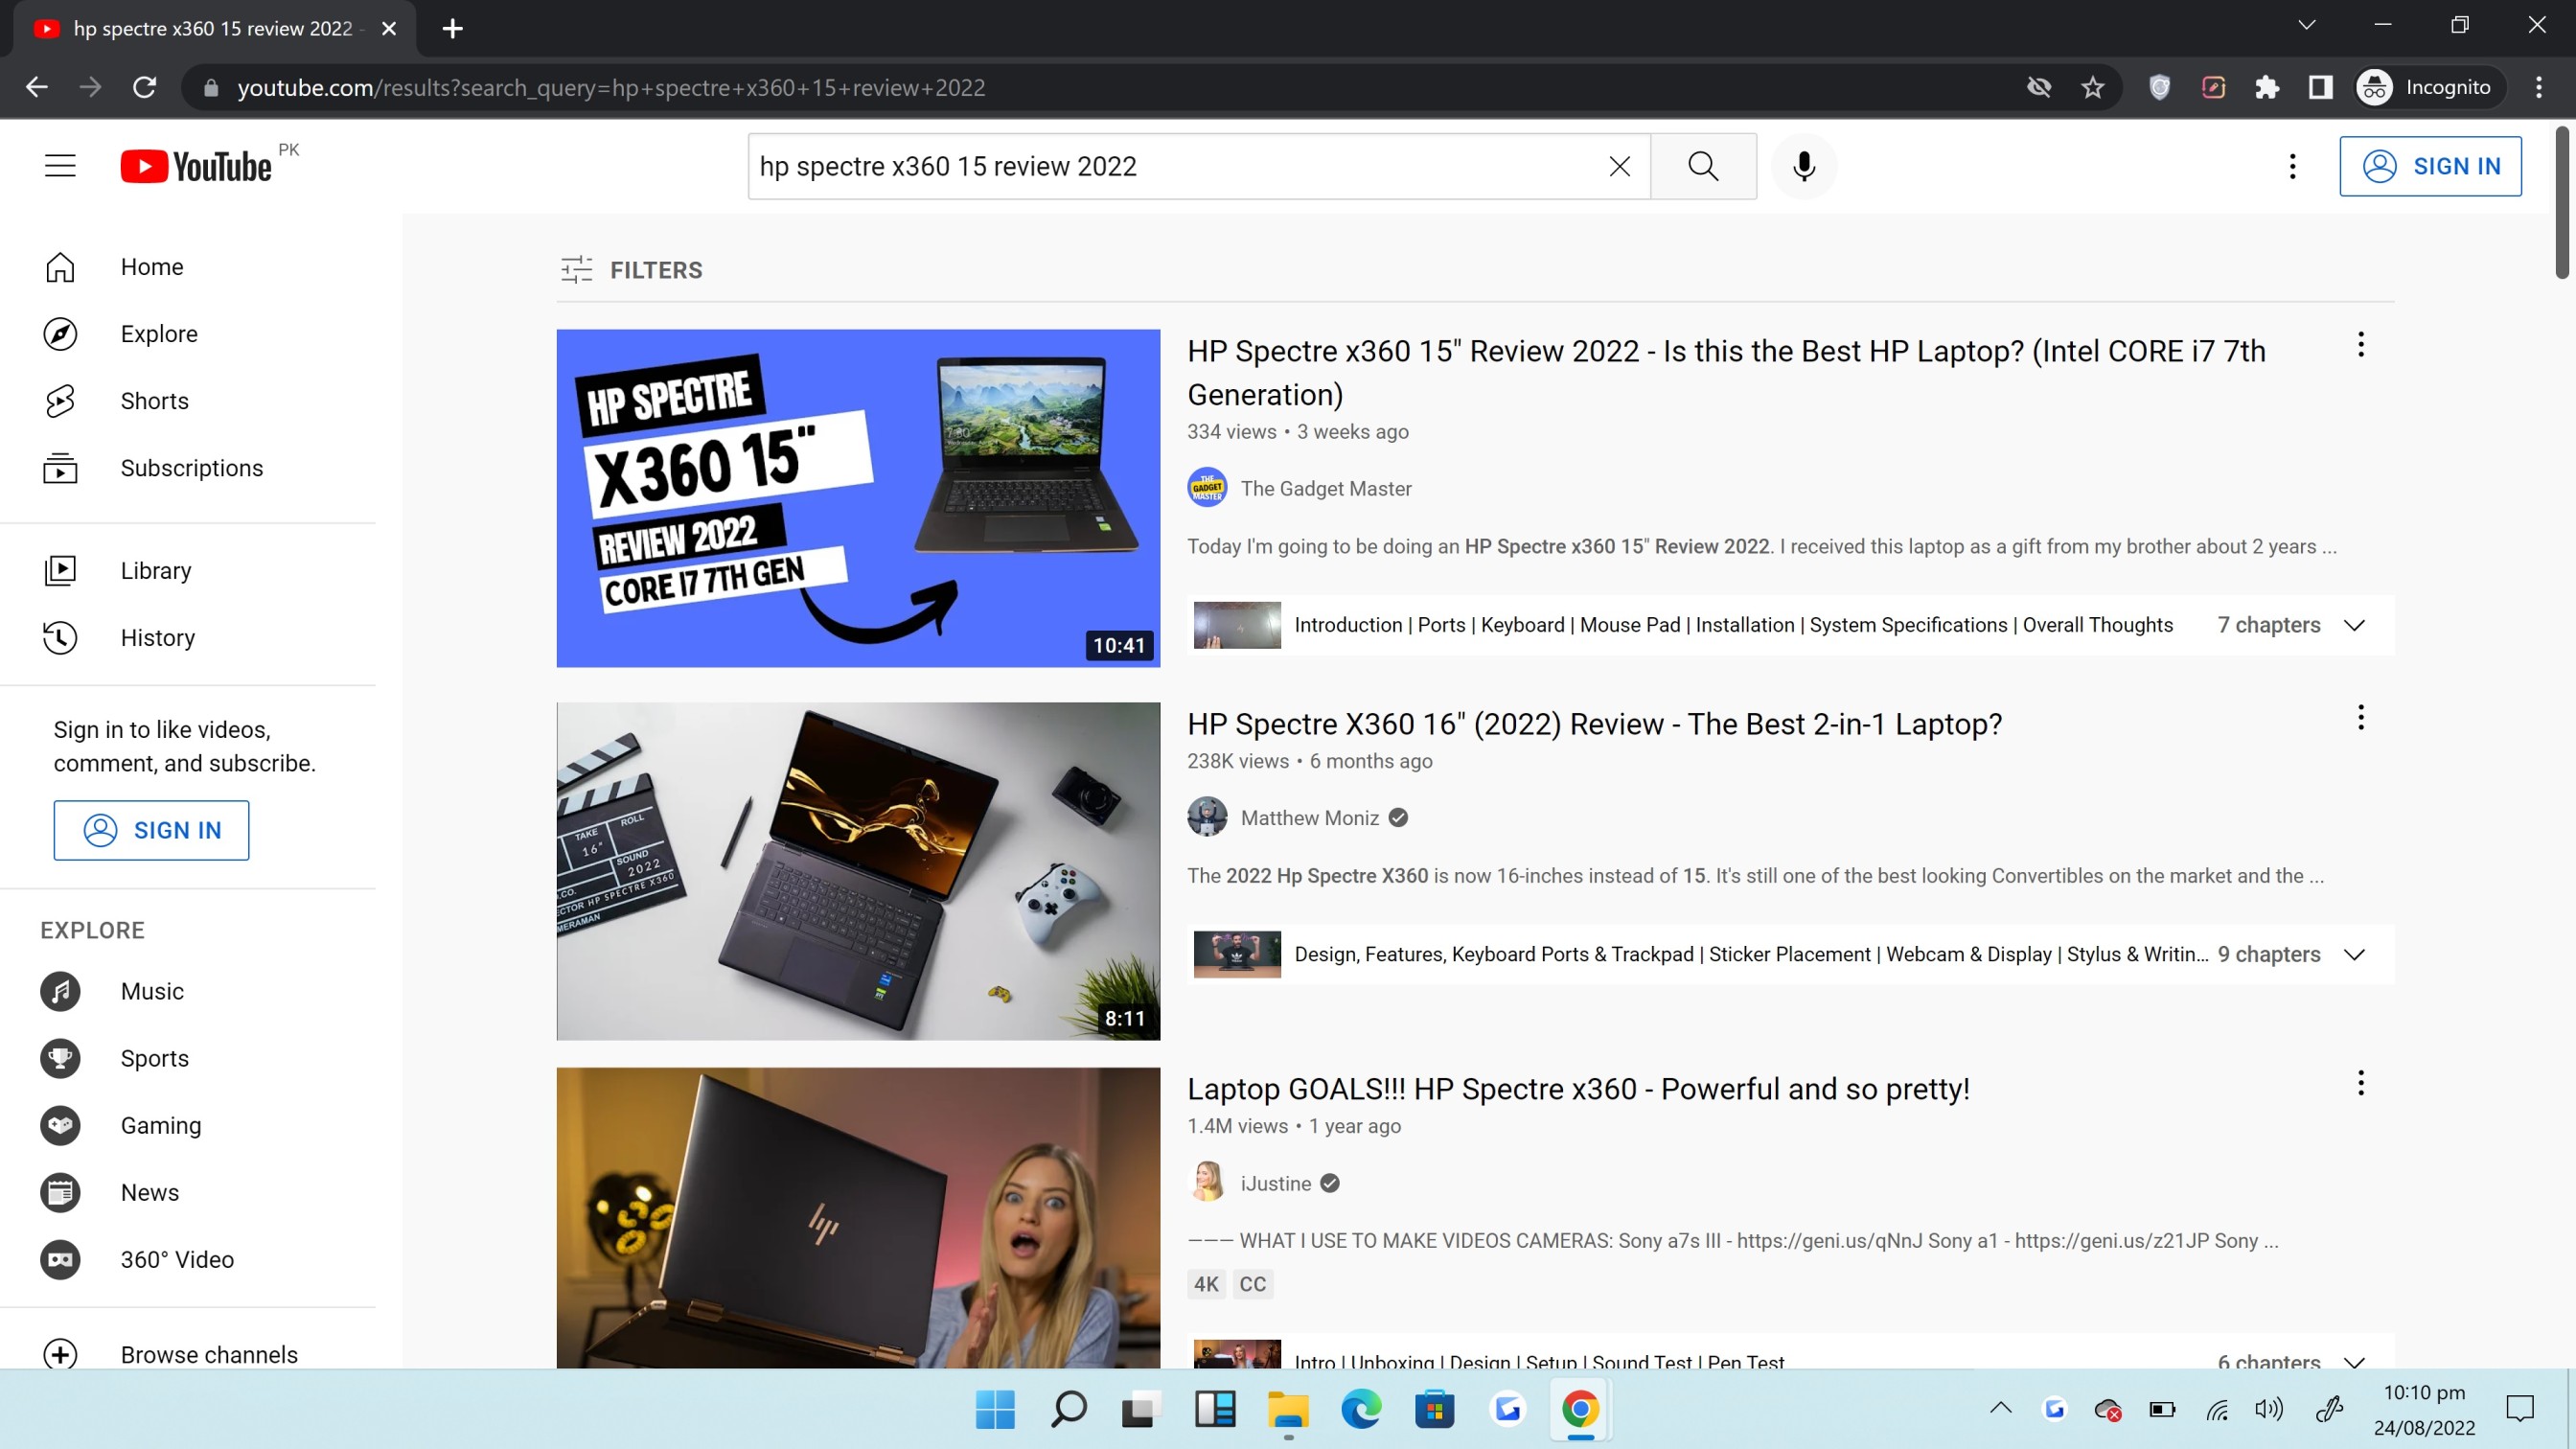This screenshot has height=1449, width=2576.
Task: Open your watch History
Action: click(x=157, y=637)
